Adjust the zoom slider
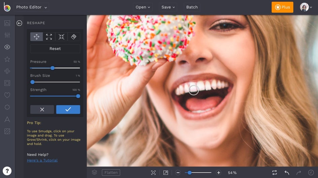The image size is (318, 178). tap(190, 173)
